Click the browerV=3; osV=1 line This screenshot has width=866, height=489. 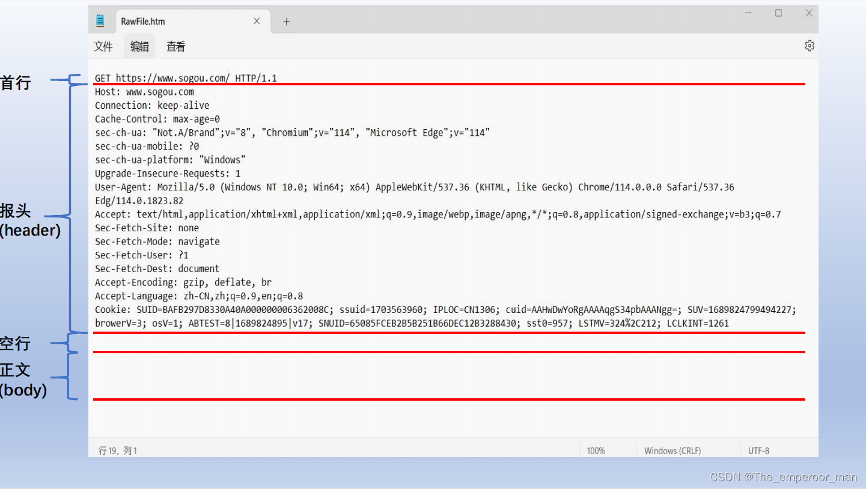pyautogui.click(x=412, y=323)
